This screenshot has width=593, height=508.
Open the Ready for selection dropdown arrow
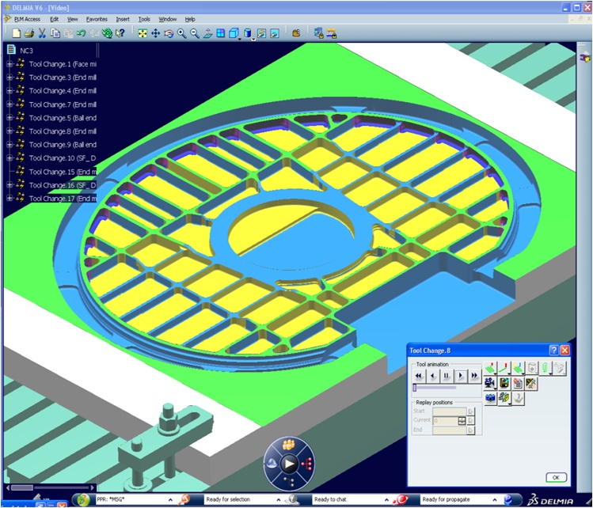(279, 499)
